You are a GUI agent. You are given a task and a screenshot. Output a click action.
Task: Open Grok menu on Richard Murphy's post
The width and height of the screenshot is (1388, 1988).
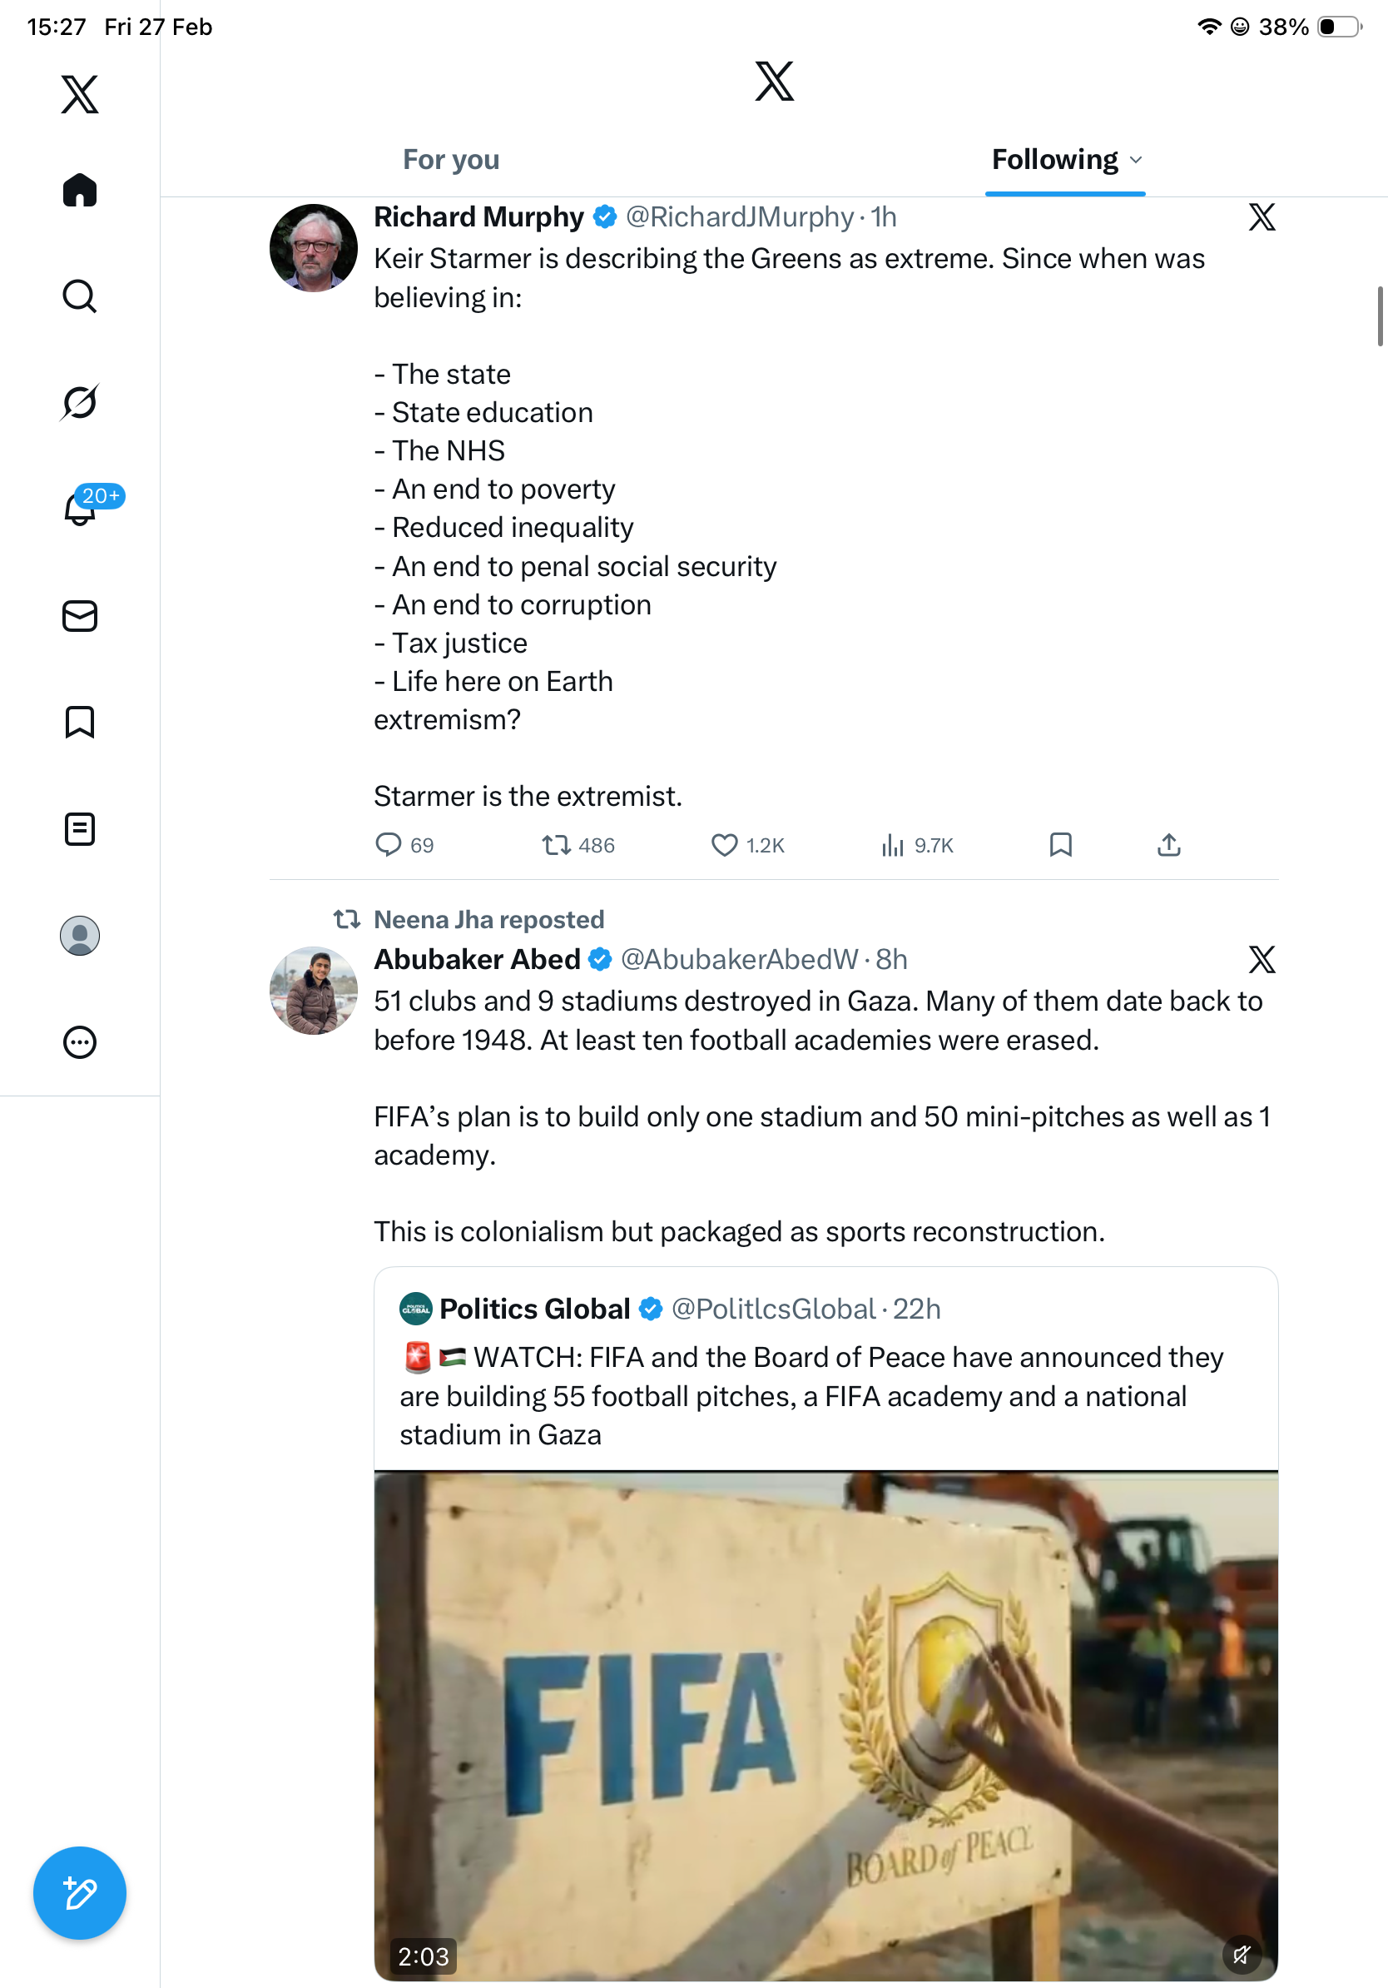pos(1262,217)
